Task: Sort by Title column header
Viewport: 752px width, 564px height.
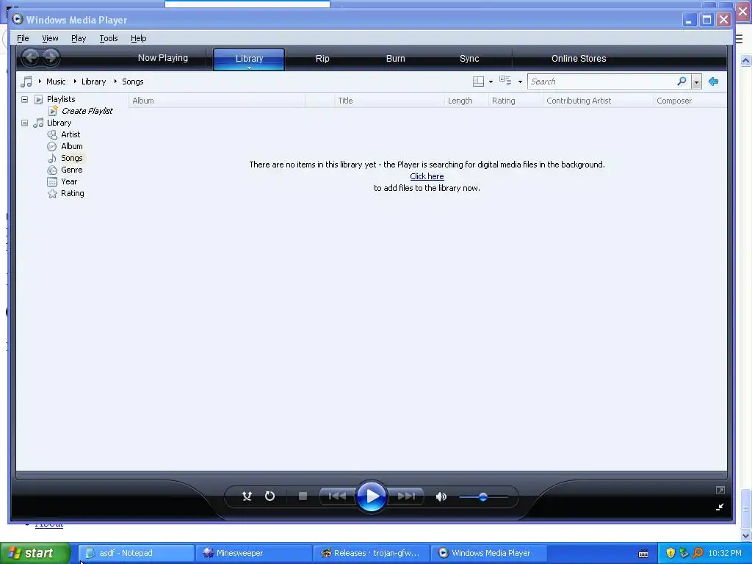Action: (389, 101)
